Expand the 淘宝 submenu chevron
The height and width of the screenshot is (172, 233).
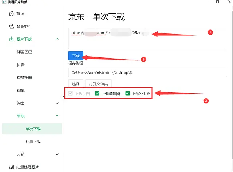[x=57, y=103]
